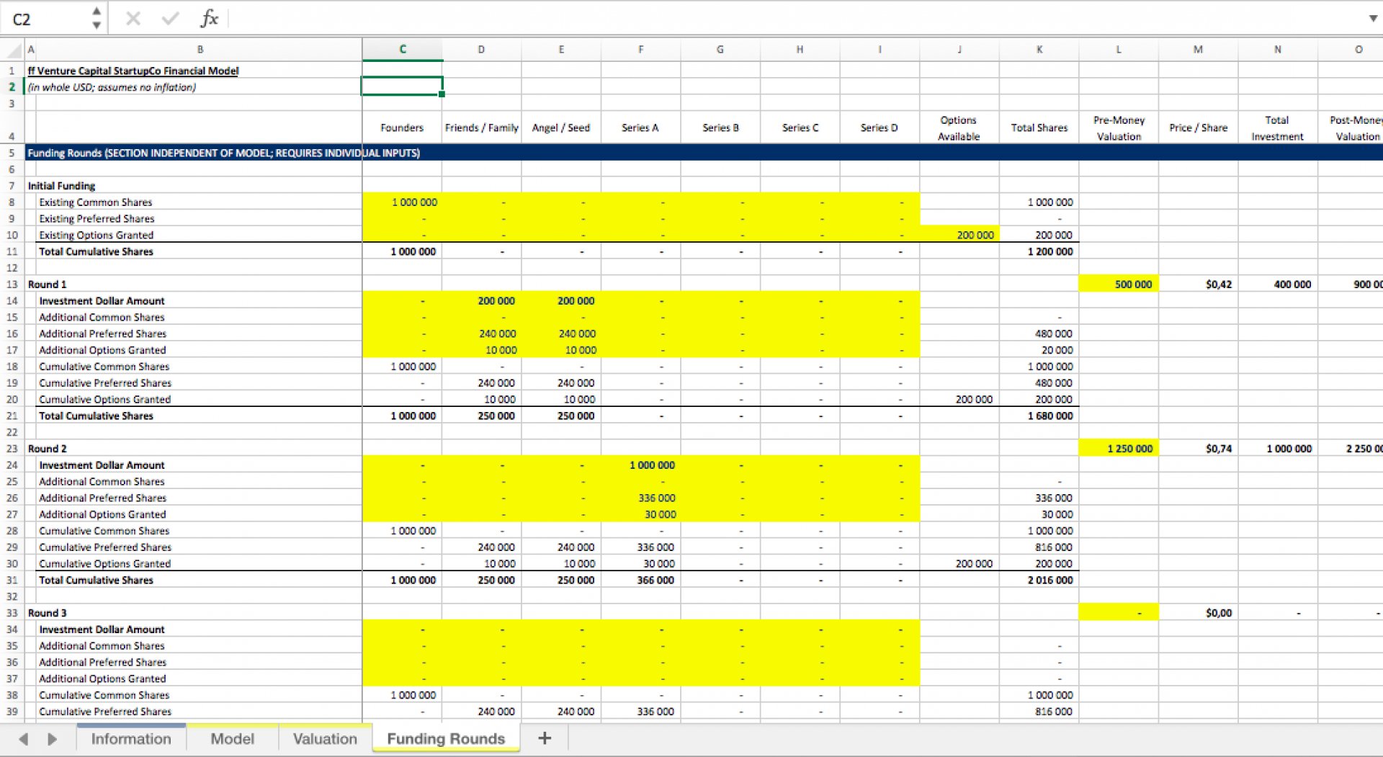This screenshot has height=757, width=1383.
Task: Switch to the Valuation sheet tab
Action: 325,739
